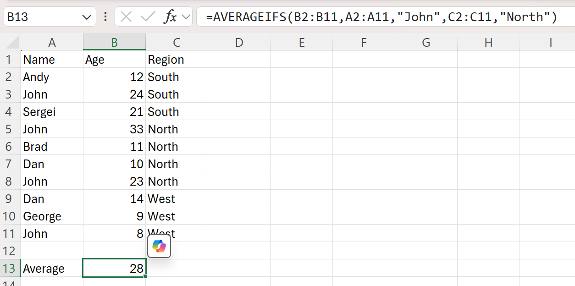Image resolution: width=575 pixels, height=286 pixels.
Task: Open the Copilot icon floating over the grid
Action: [159, 246]
